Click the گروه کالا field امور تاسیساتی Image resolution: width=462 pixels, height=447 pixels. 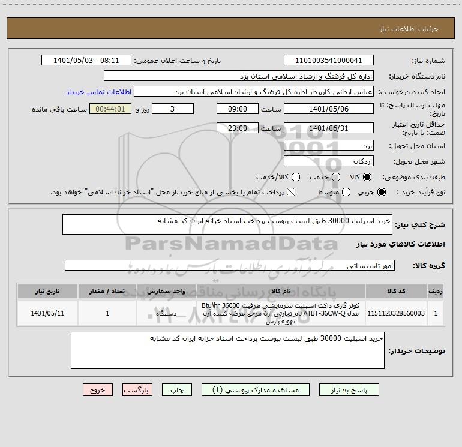[x=230, y=265]
